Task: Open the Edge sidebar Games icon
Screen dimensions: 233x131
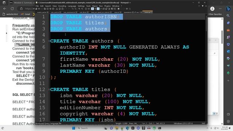Action: (228, 37)
